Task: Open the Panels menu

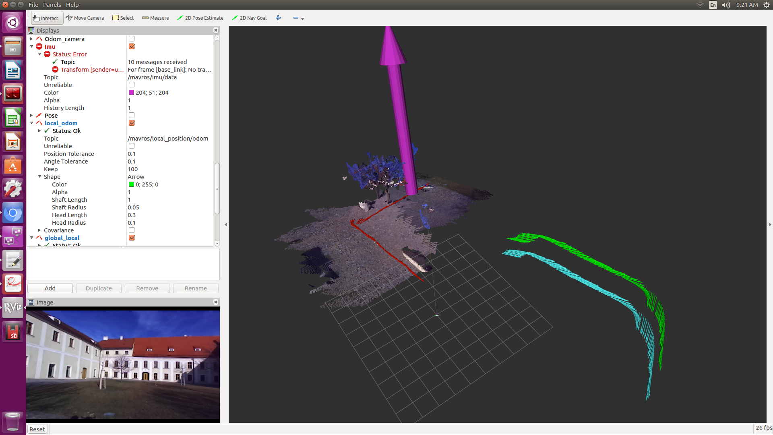Action: coord(52,5)
